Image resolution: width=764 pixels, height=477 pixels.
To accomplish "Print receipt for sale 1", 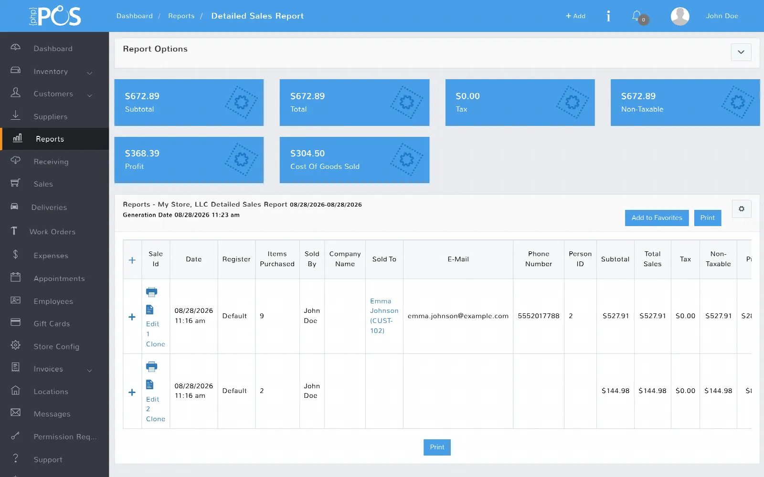I will point(151,292).
